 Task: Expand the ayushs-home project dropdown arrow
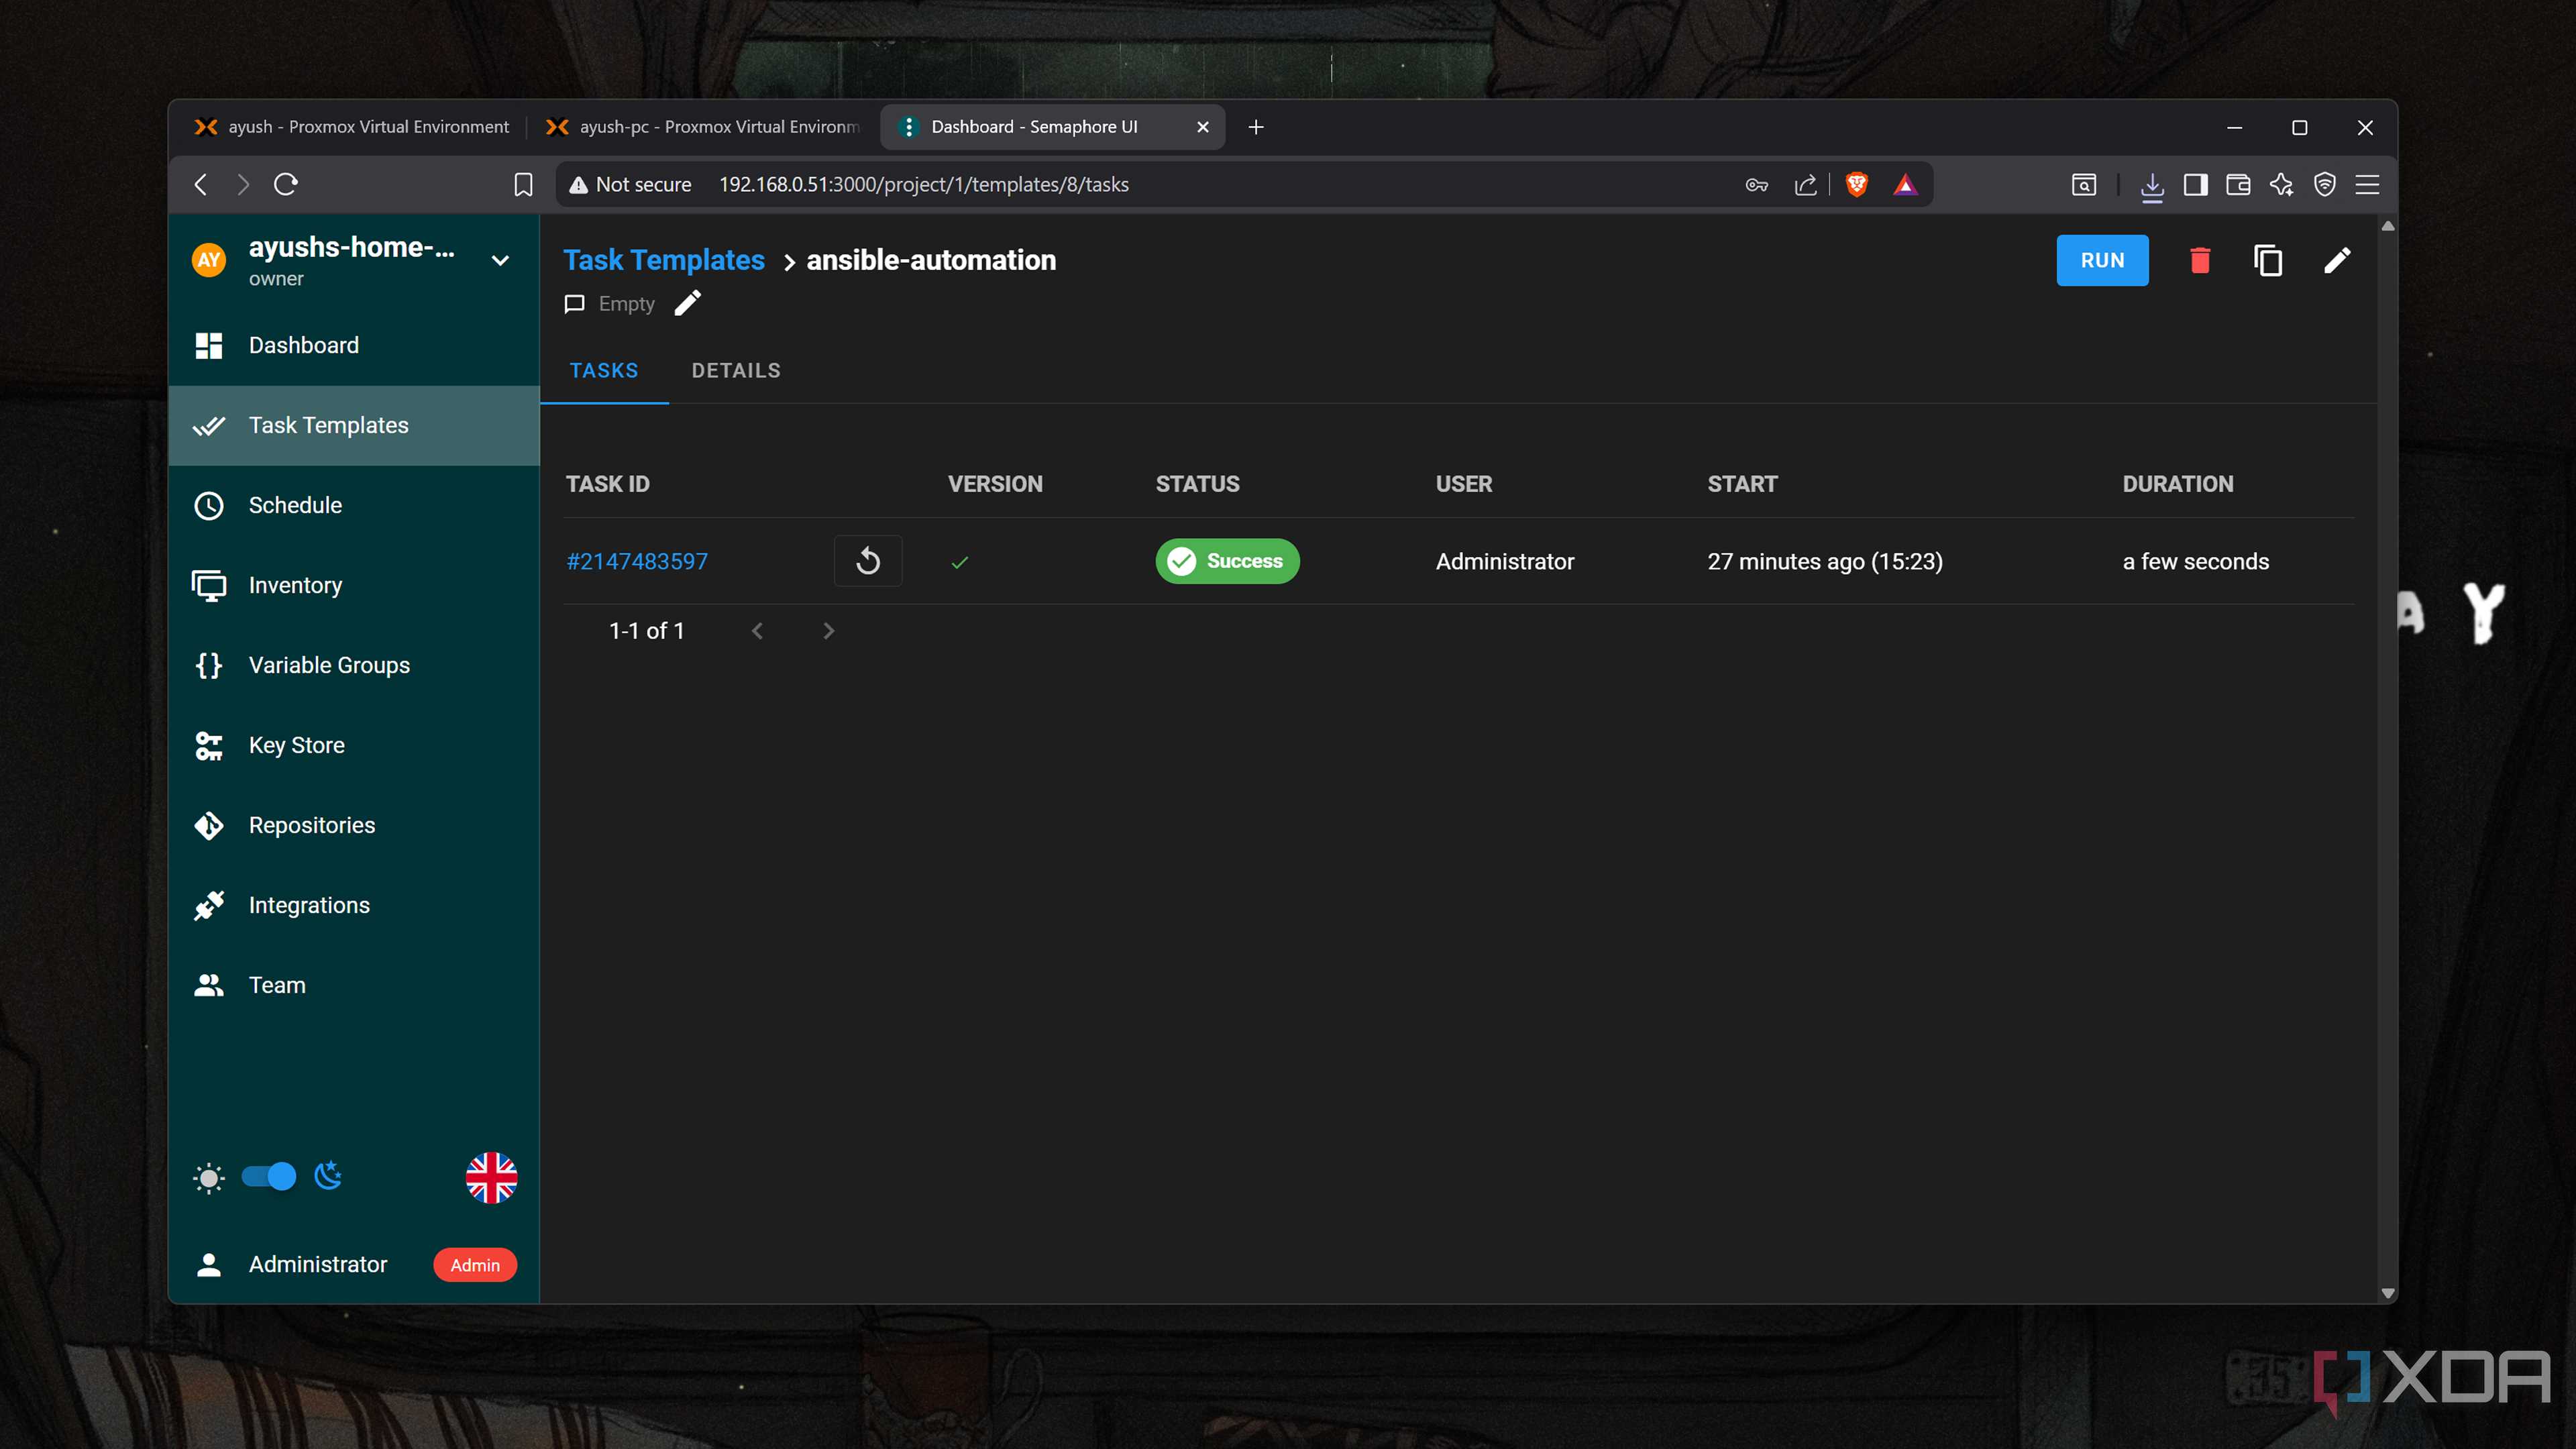(x=500, y=260)
